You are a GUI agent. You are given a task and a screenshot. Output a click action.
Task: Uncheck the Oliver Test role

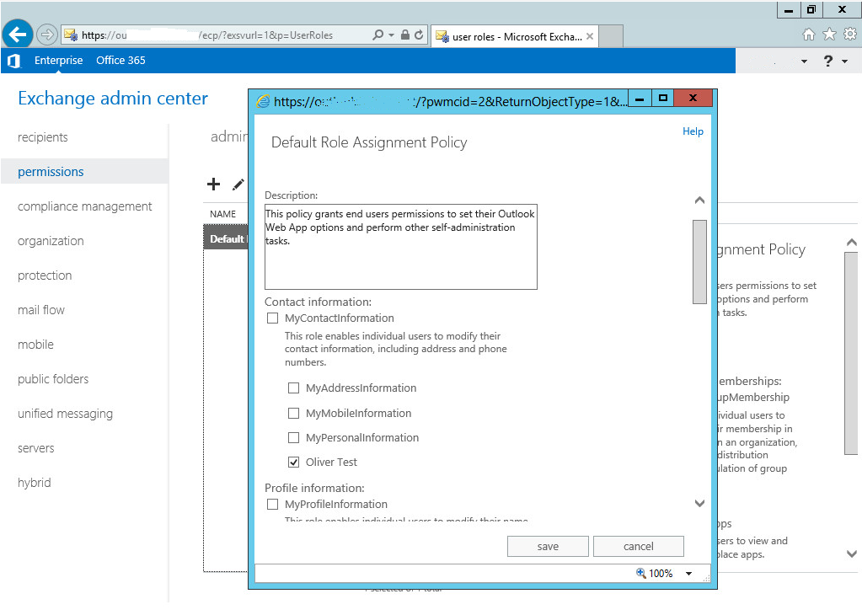[x=293, y=462]
